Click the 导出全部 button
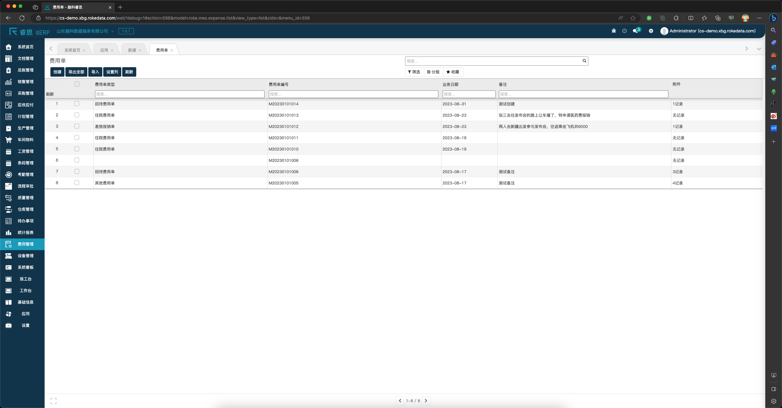Viewport: 782px width, 408px height. [x=76, y=72]
